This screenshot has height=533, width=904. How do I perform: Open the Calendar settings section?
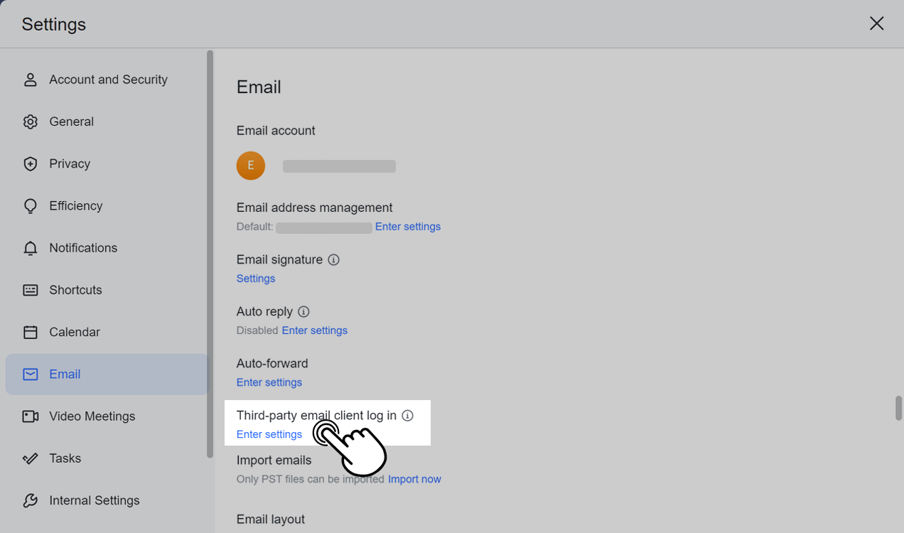tap(74, 332)
